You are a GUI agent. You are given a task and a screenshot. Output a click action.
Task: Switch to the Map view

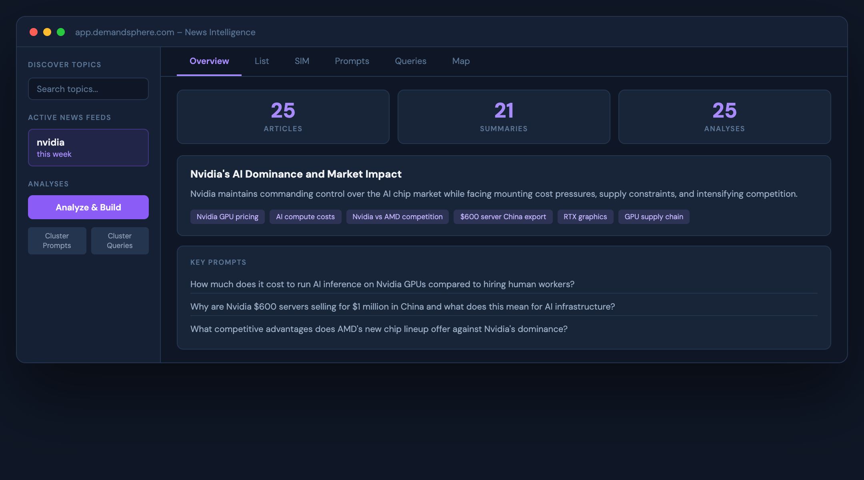point(461,61)
